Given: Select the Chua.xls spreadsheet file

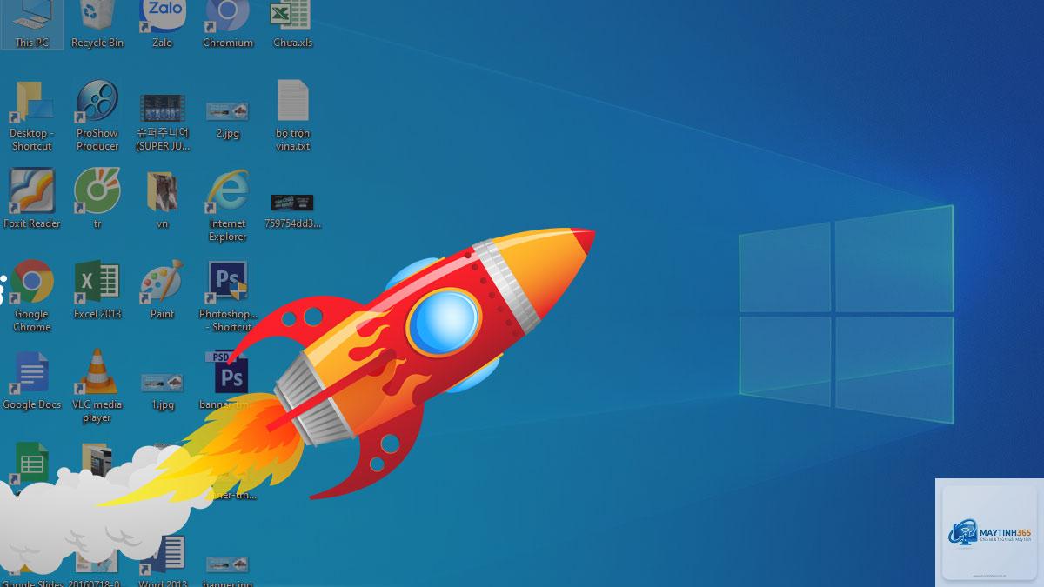Looking at the screenshot, I should click(x=293, y=24).
